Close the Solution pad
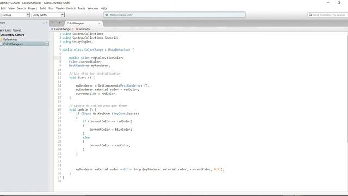348x196 pixels. [46, 23]
